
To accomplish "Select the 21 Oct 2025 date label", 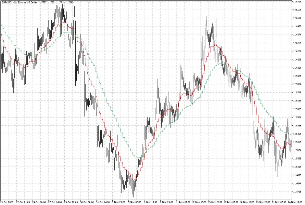I will click(8, 202).
